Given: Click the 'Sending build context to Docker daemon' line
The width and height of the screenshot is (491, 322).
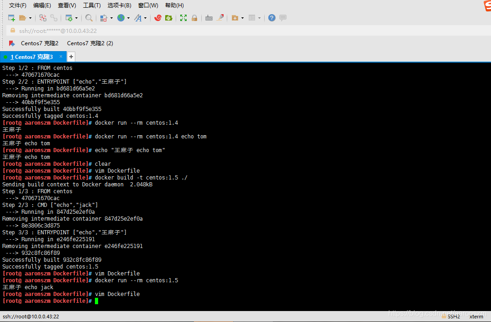Looking at the screenshot, I should [x=77, y=185].
